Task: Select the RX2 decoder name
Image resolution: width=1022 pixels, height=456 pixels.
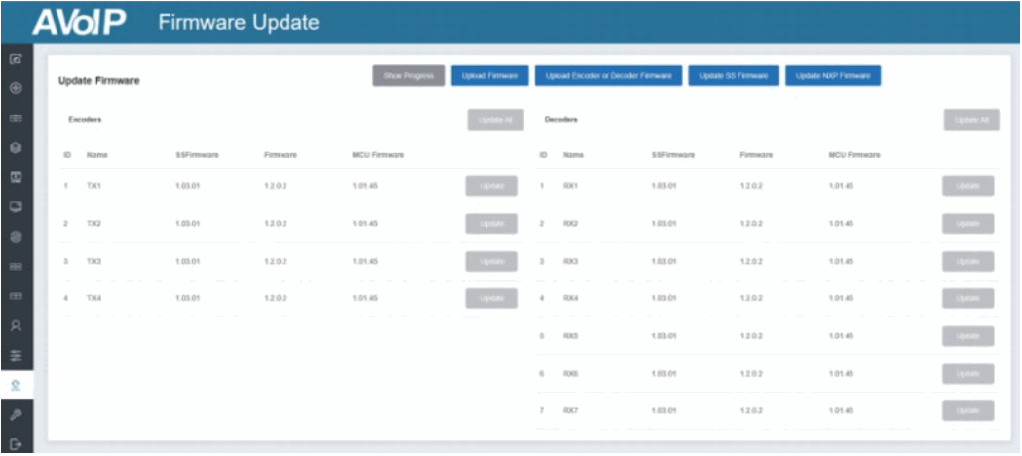Action: [x=571, y=224]
